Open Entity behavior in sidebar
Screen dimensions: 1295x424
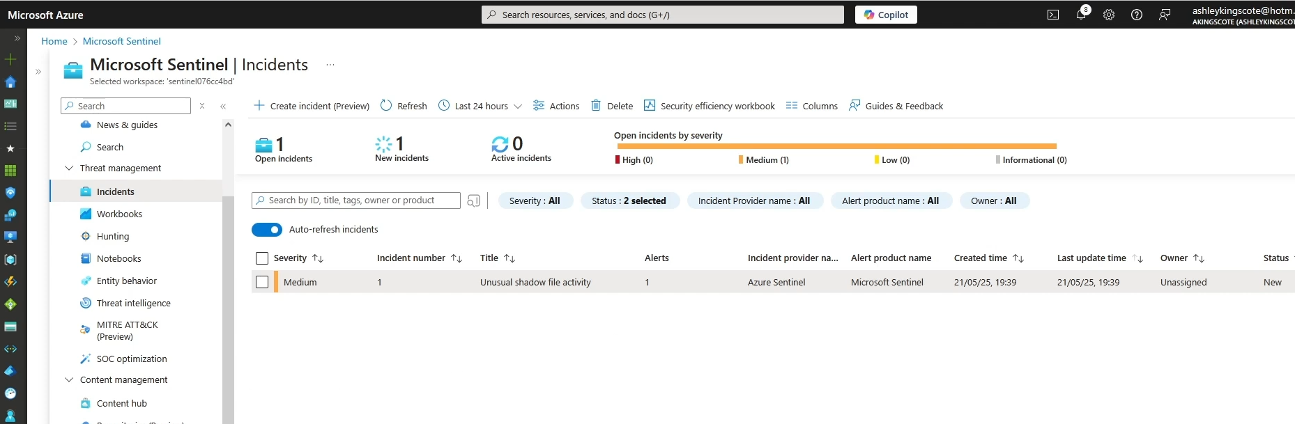[x=127, y=281]
